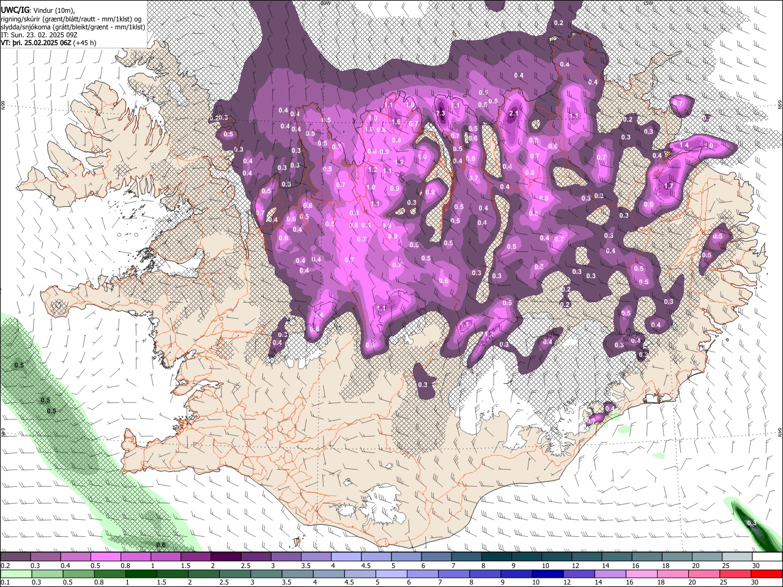Click the 'slydda/snjókoma' legend description line

pyautogui.click(x=73, y=27)
